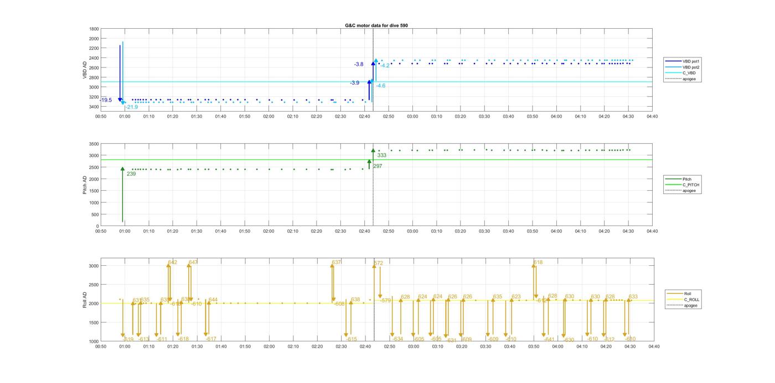Image resolution: width=775 pixels, height=383 pixels.
Task: Click the '637' annotation in Roll plot
Action: (x=337, y=263)
